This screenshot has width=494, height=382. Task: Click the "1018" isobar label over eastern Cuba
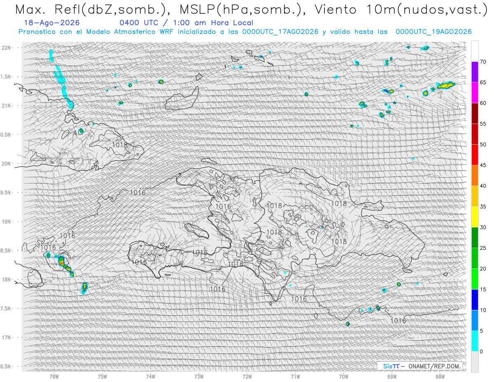120,145
